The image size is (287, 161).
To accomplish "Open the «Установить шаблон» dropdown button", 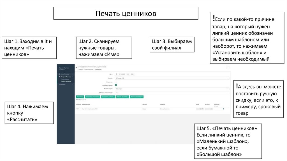I will (x=108, y=97).
